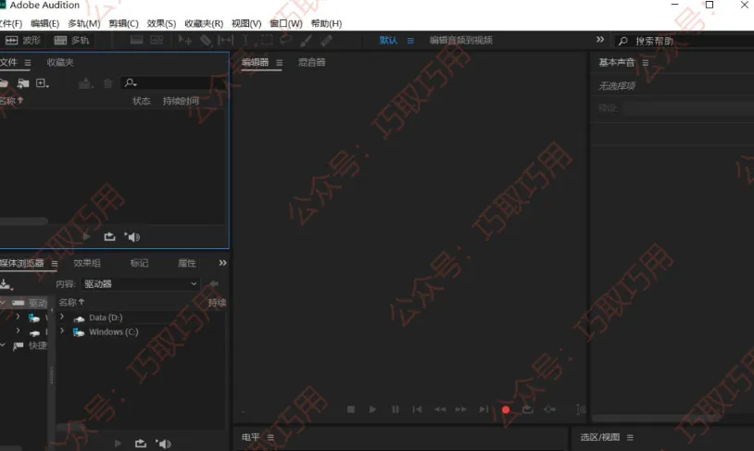Screen dimensions: 754x451
Task: Toggle loop playback in media browser panel
Action: [x=141, y=444]
